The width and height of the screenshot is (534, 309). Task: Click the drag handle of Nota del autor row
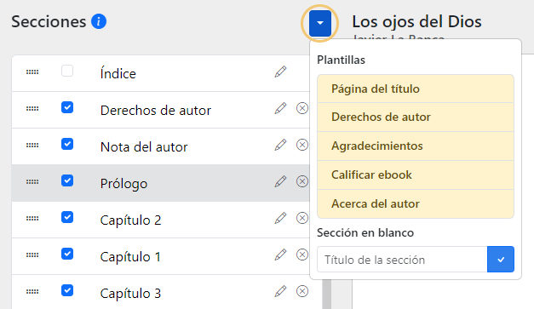coord(32,146)
